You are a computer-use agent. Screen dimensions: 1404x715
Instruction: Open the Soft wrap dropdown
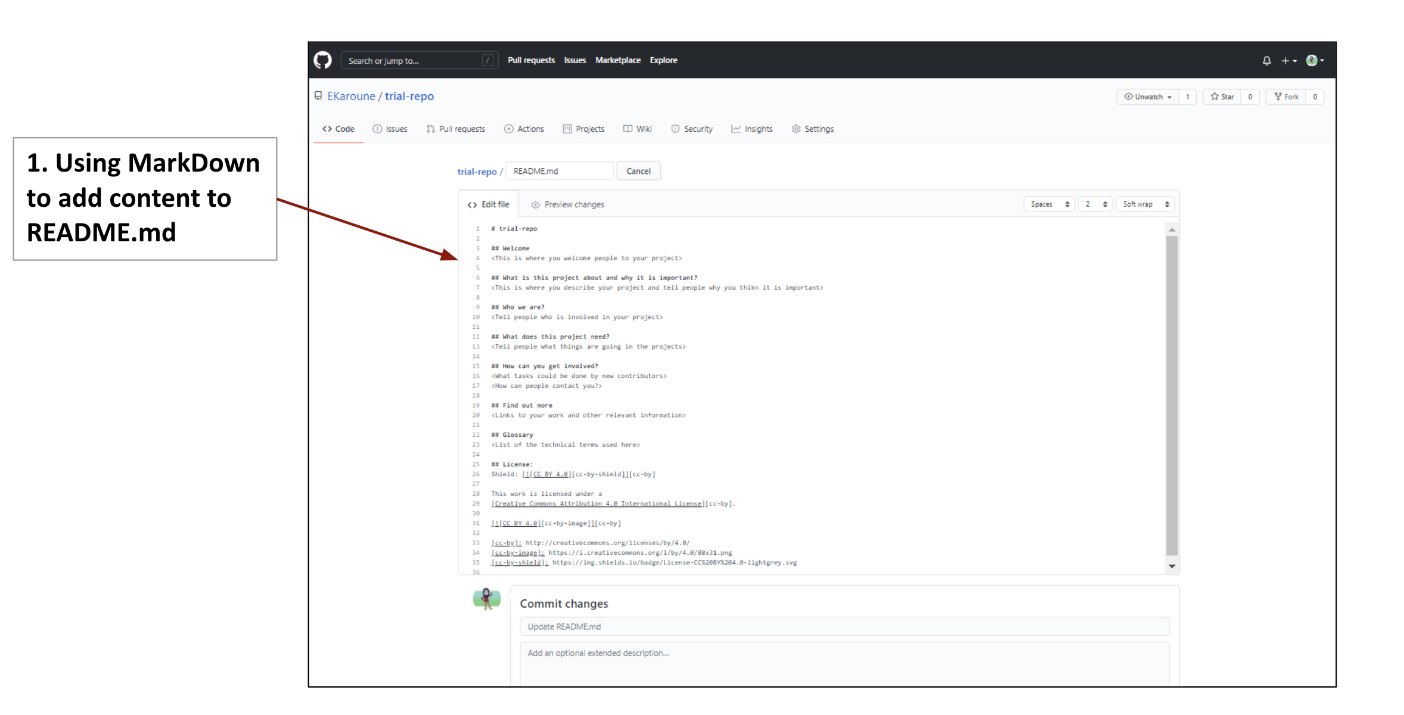tap(1144, 204)
